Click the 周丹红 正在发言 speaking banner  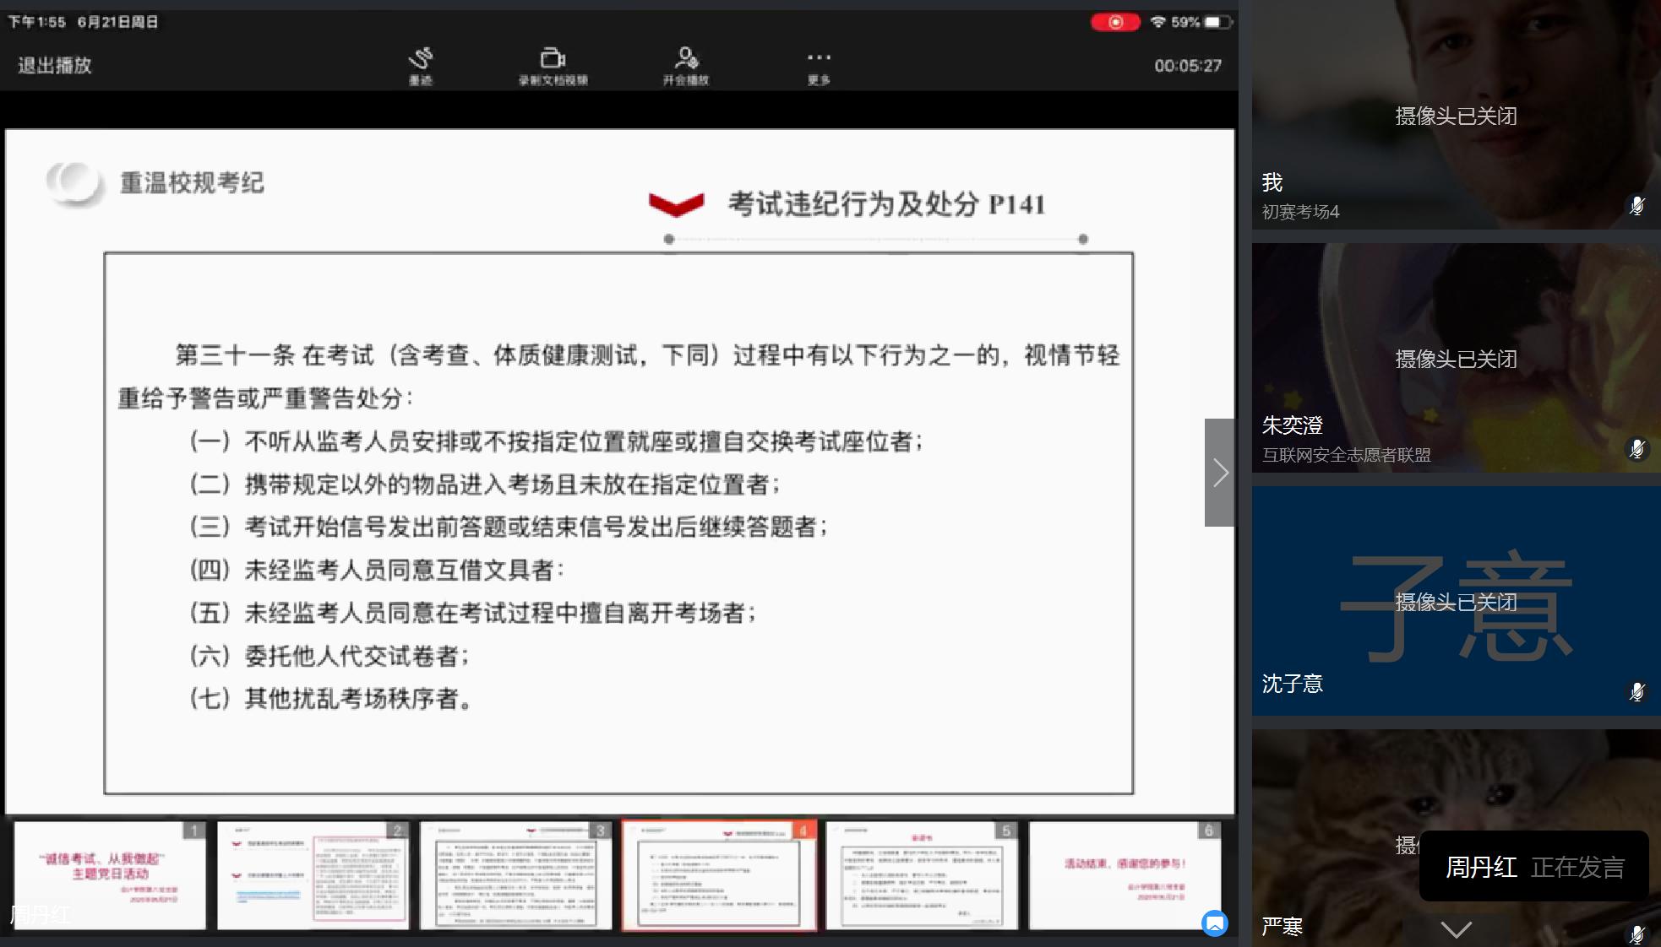1533,867
